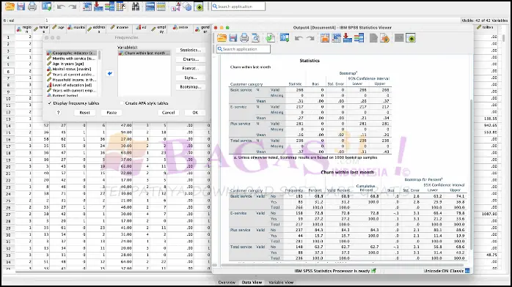Open the Charts... options in Frequencies dialog
Screen dimensions: 512x287
click(191, 59)
